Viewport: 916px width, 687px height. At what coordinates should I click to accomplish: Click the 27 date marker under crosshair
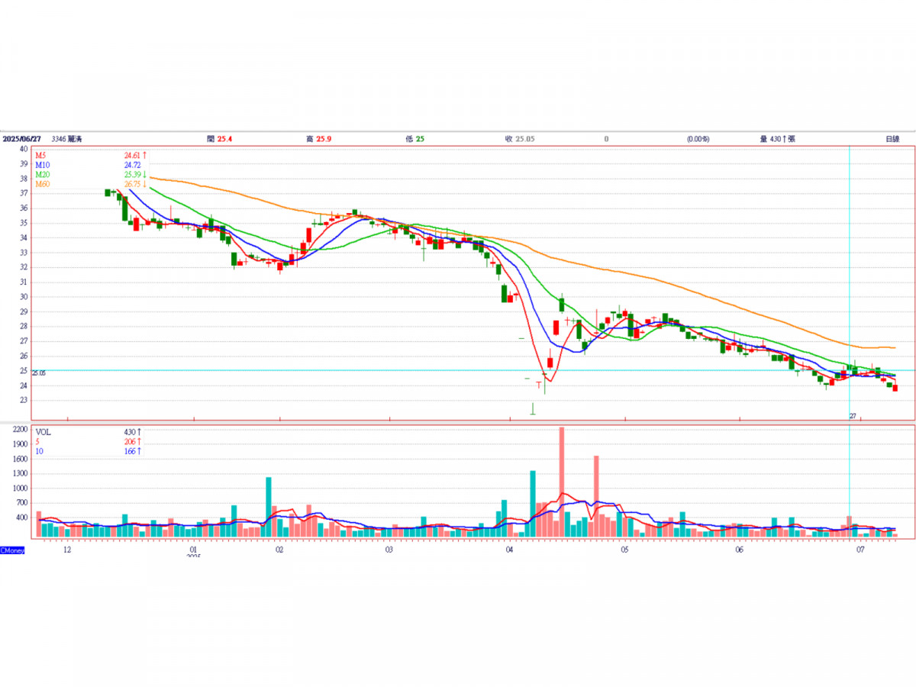pos(853,416)
